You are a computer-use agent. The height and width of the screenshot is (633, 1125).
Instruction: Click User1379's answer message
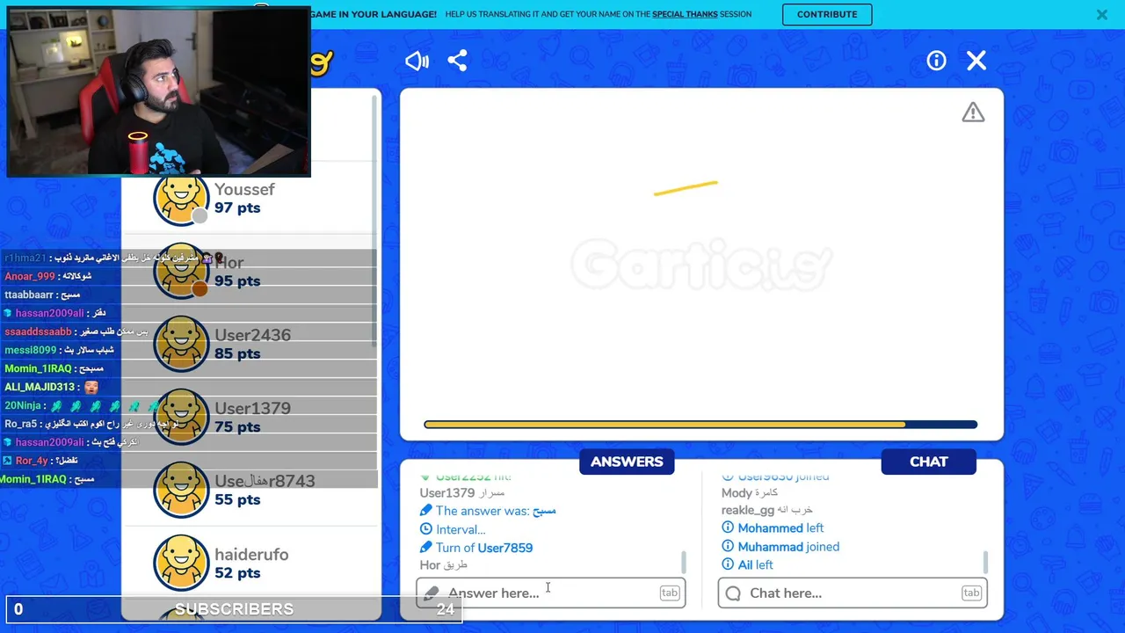(x=462, y=493)
